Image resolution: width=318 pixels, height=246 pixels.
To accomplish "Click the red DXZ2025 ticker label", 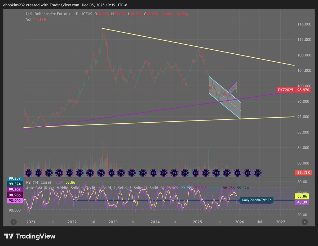I will point(285,90).
